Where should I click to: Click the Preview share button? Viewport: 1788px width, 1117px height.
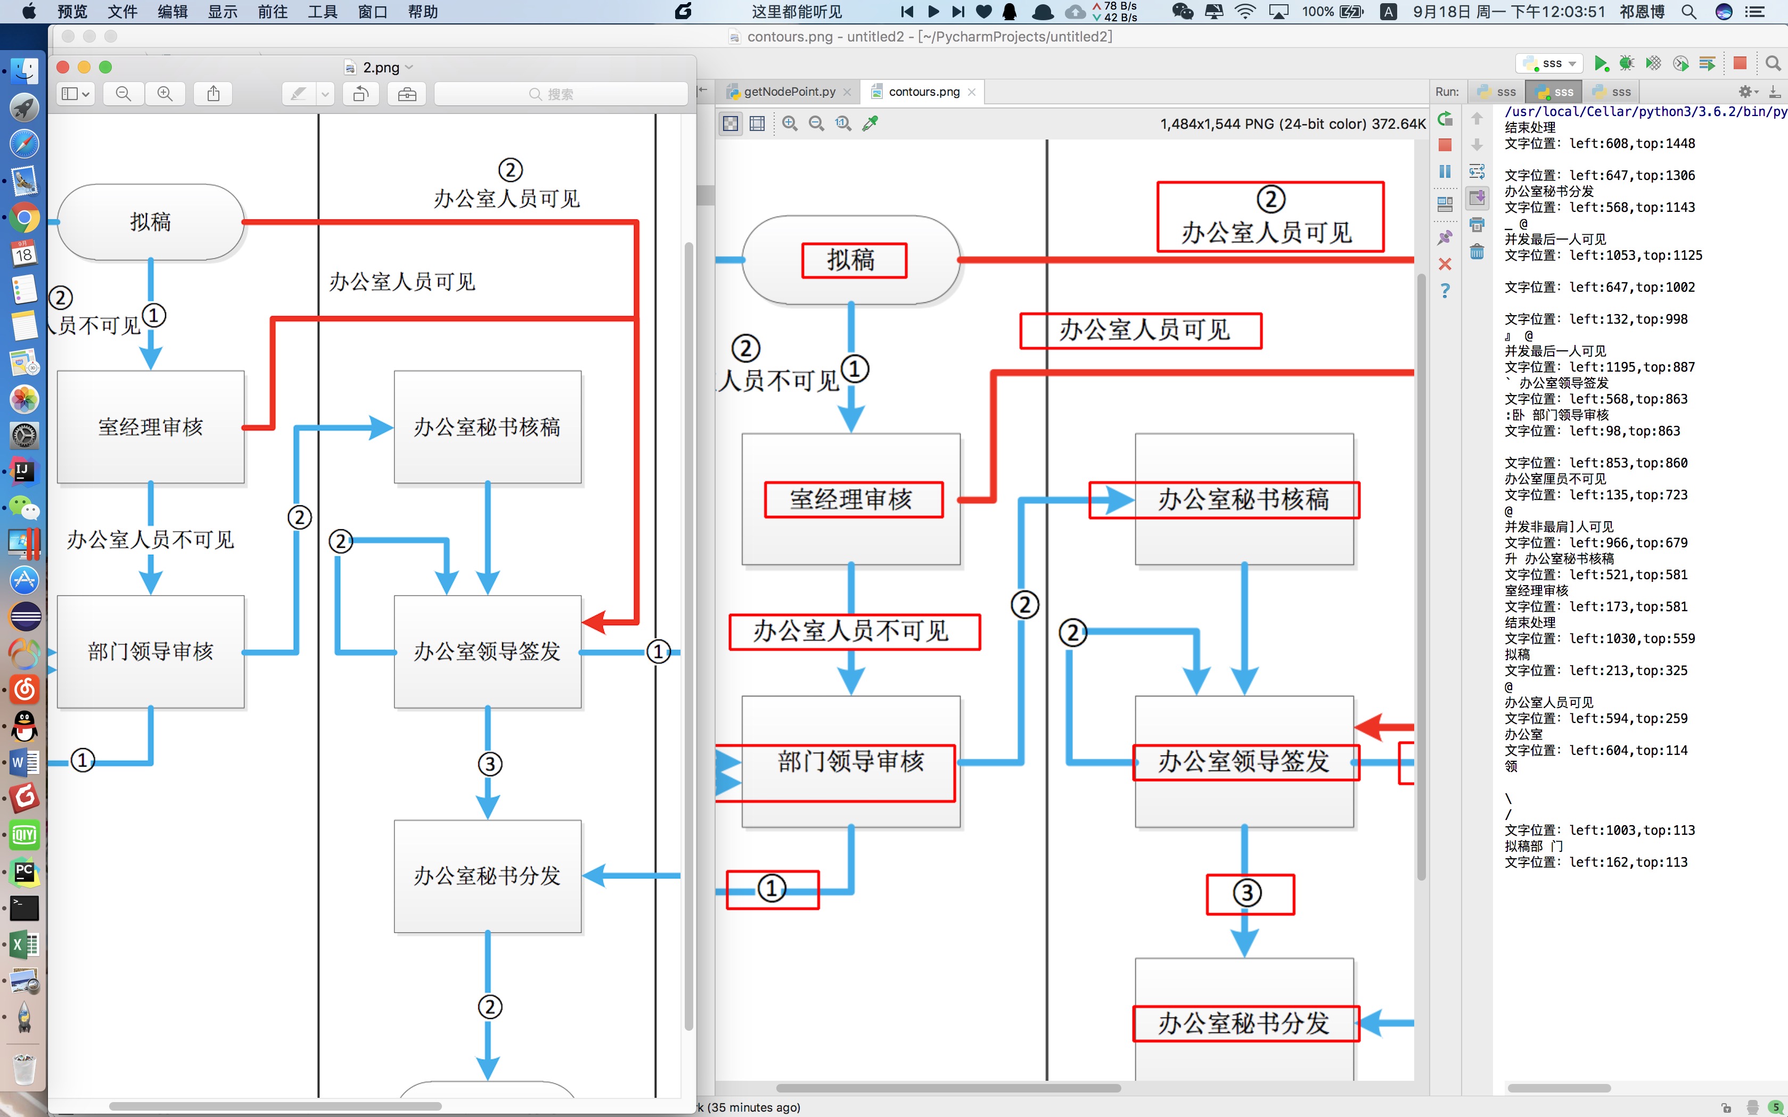pyautogui.click(x=213, y=94)
